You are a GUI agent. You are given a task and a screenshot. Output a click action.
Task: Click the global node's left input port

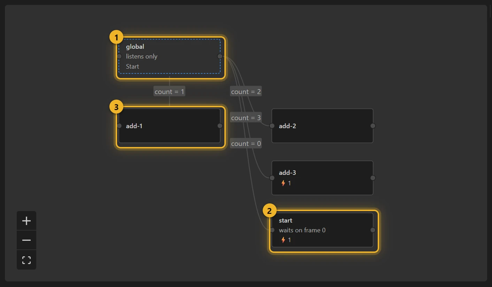pos(119,56)
